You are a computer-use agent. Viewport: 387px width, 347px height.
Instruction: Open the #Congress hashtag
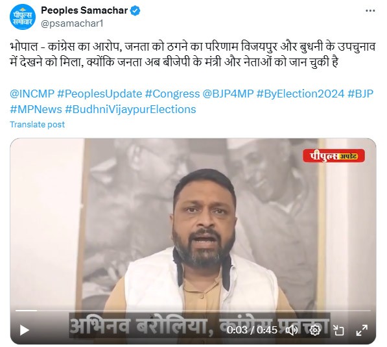172,94
